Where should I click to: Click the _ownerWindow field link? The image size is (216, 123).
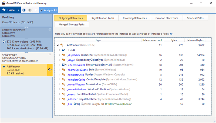point(76,84)
